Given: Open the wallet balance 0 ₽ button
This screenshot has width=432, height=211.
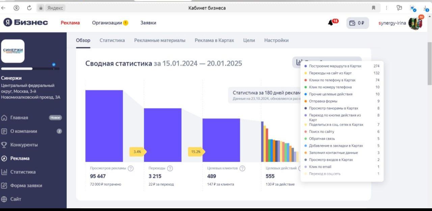Looking at the screenshot, I should coord(357,23).
